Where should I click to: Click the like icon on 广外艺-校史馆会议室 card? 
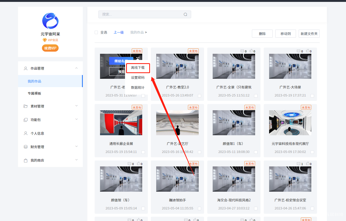(308, 163)
